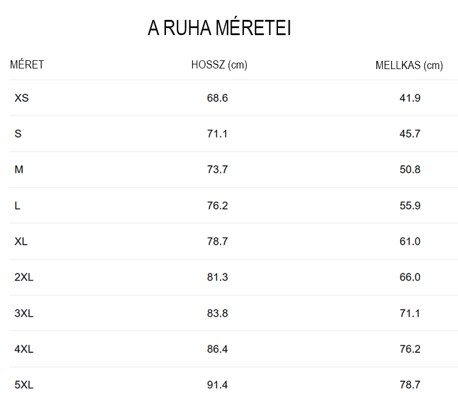Select the M size row label
Image resolution: width=458 pixels, height=398 pixels.
tap(19, 170)
